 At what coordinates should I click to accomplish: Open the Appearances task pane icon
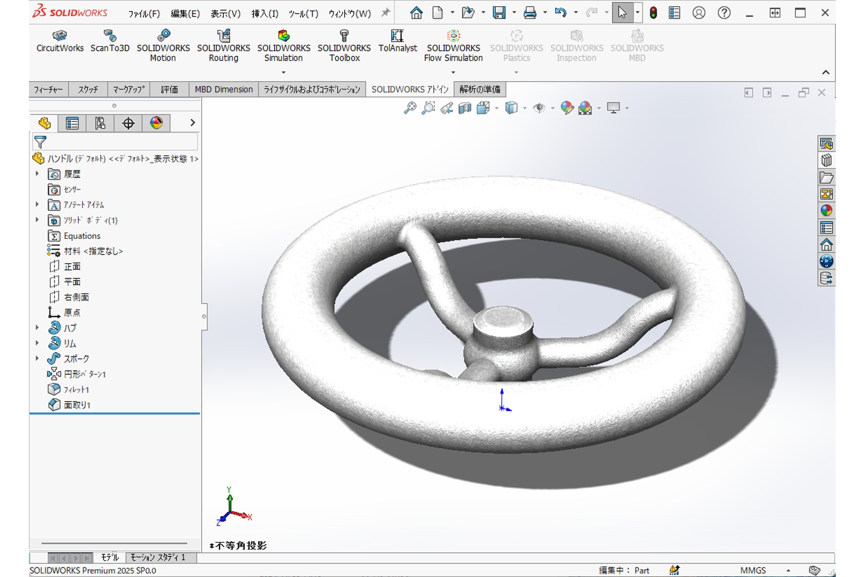tap(826, 211)
